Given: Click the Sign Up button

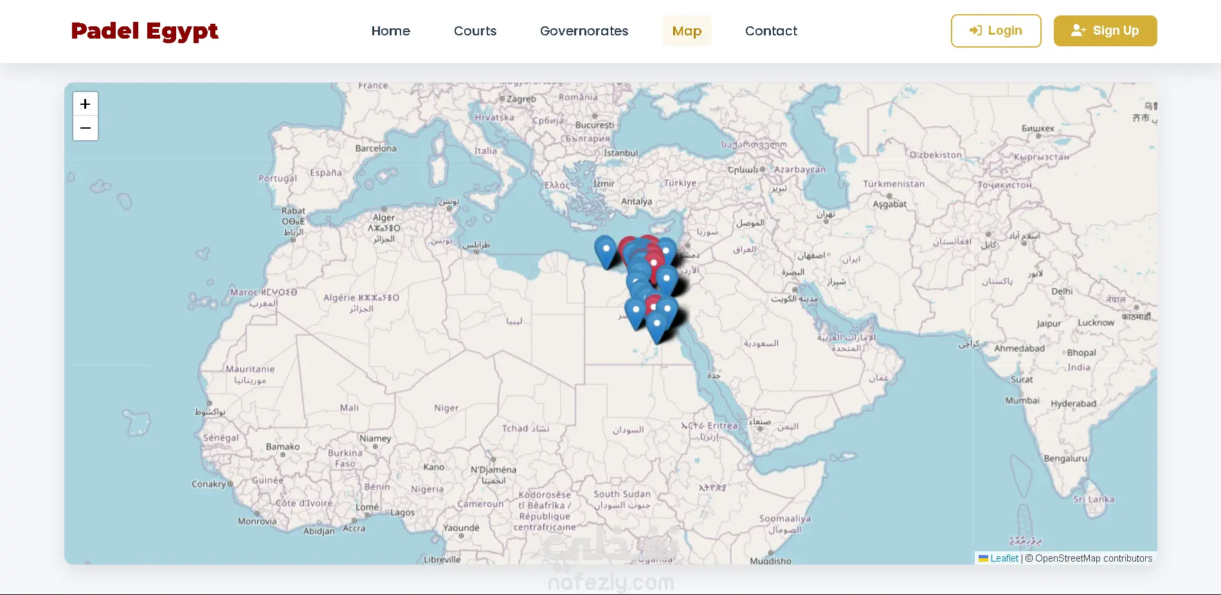Looking at the screenshot, I should [x=1105, y=31].
